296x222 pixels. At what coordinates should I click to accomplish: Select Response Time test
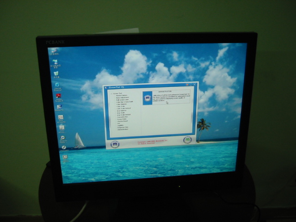(123, 128)
